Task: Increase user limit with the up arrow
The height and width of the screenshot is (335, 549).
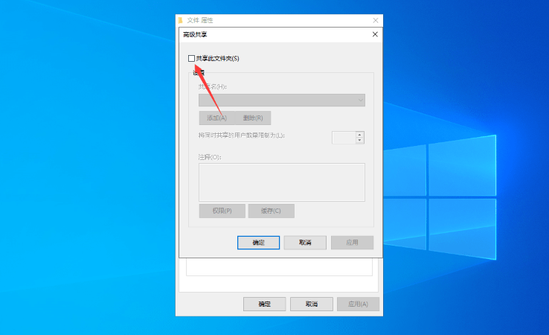Action: 360,134
